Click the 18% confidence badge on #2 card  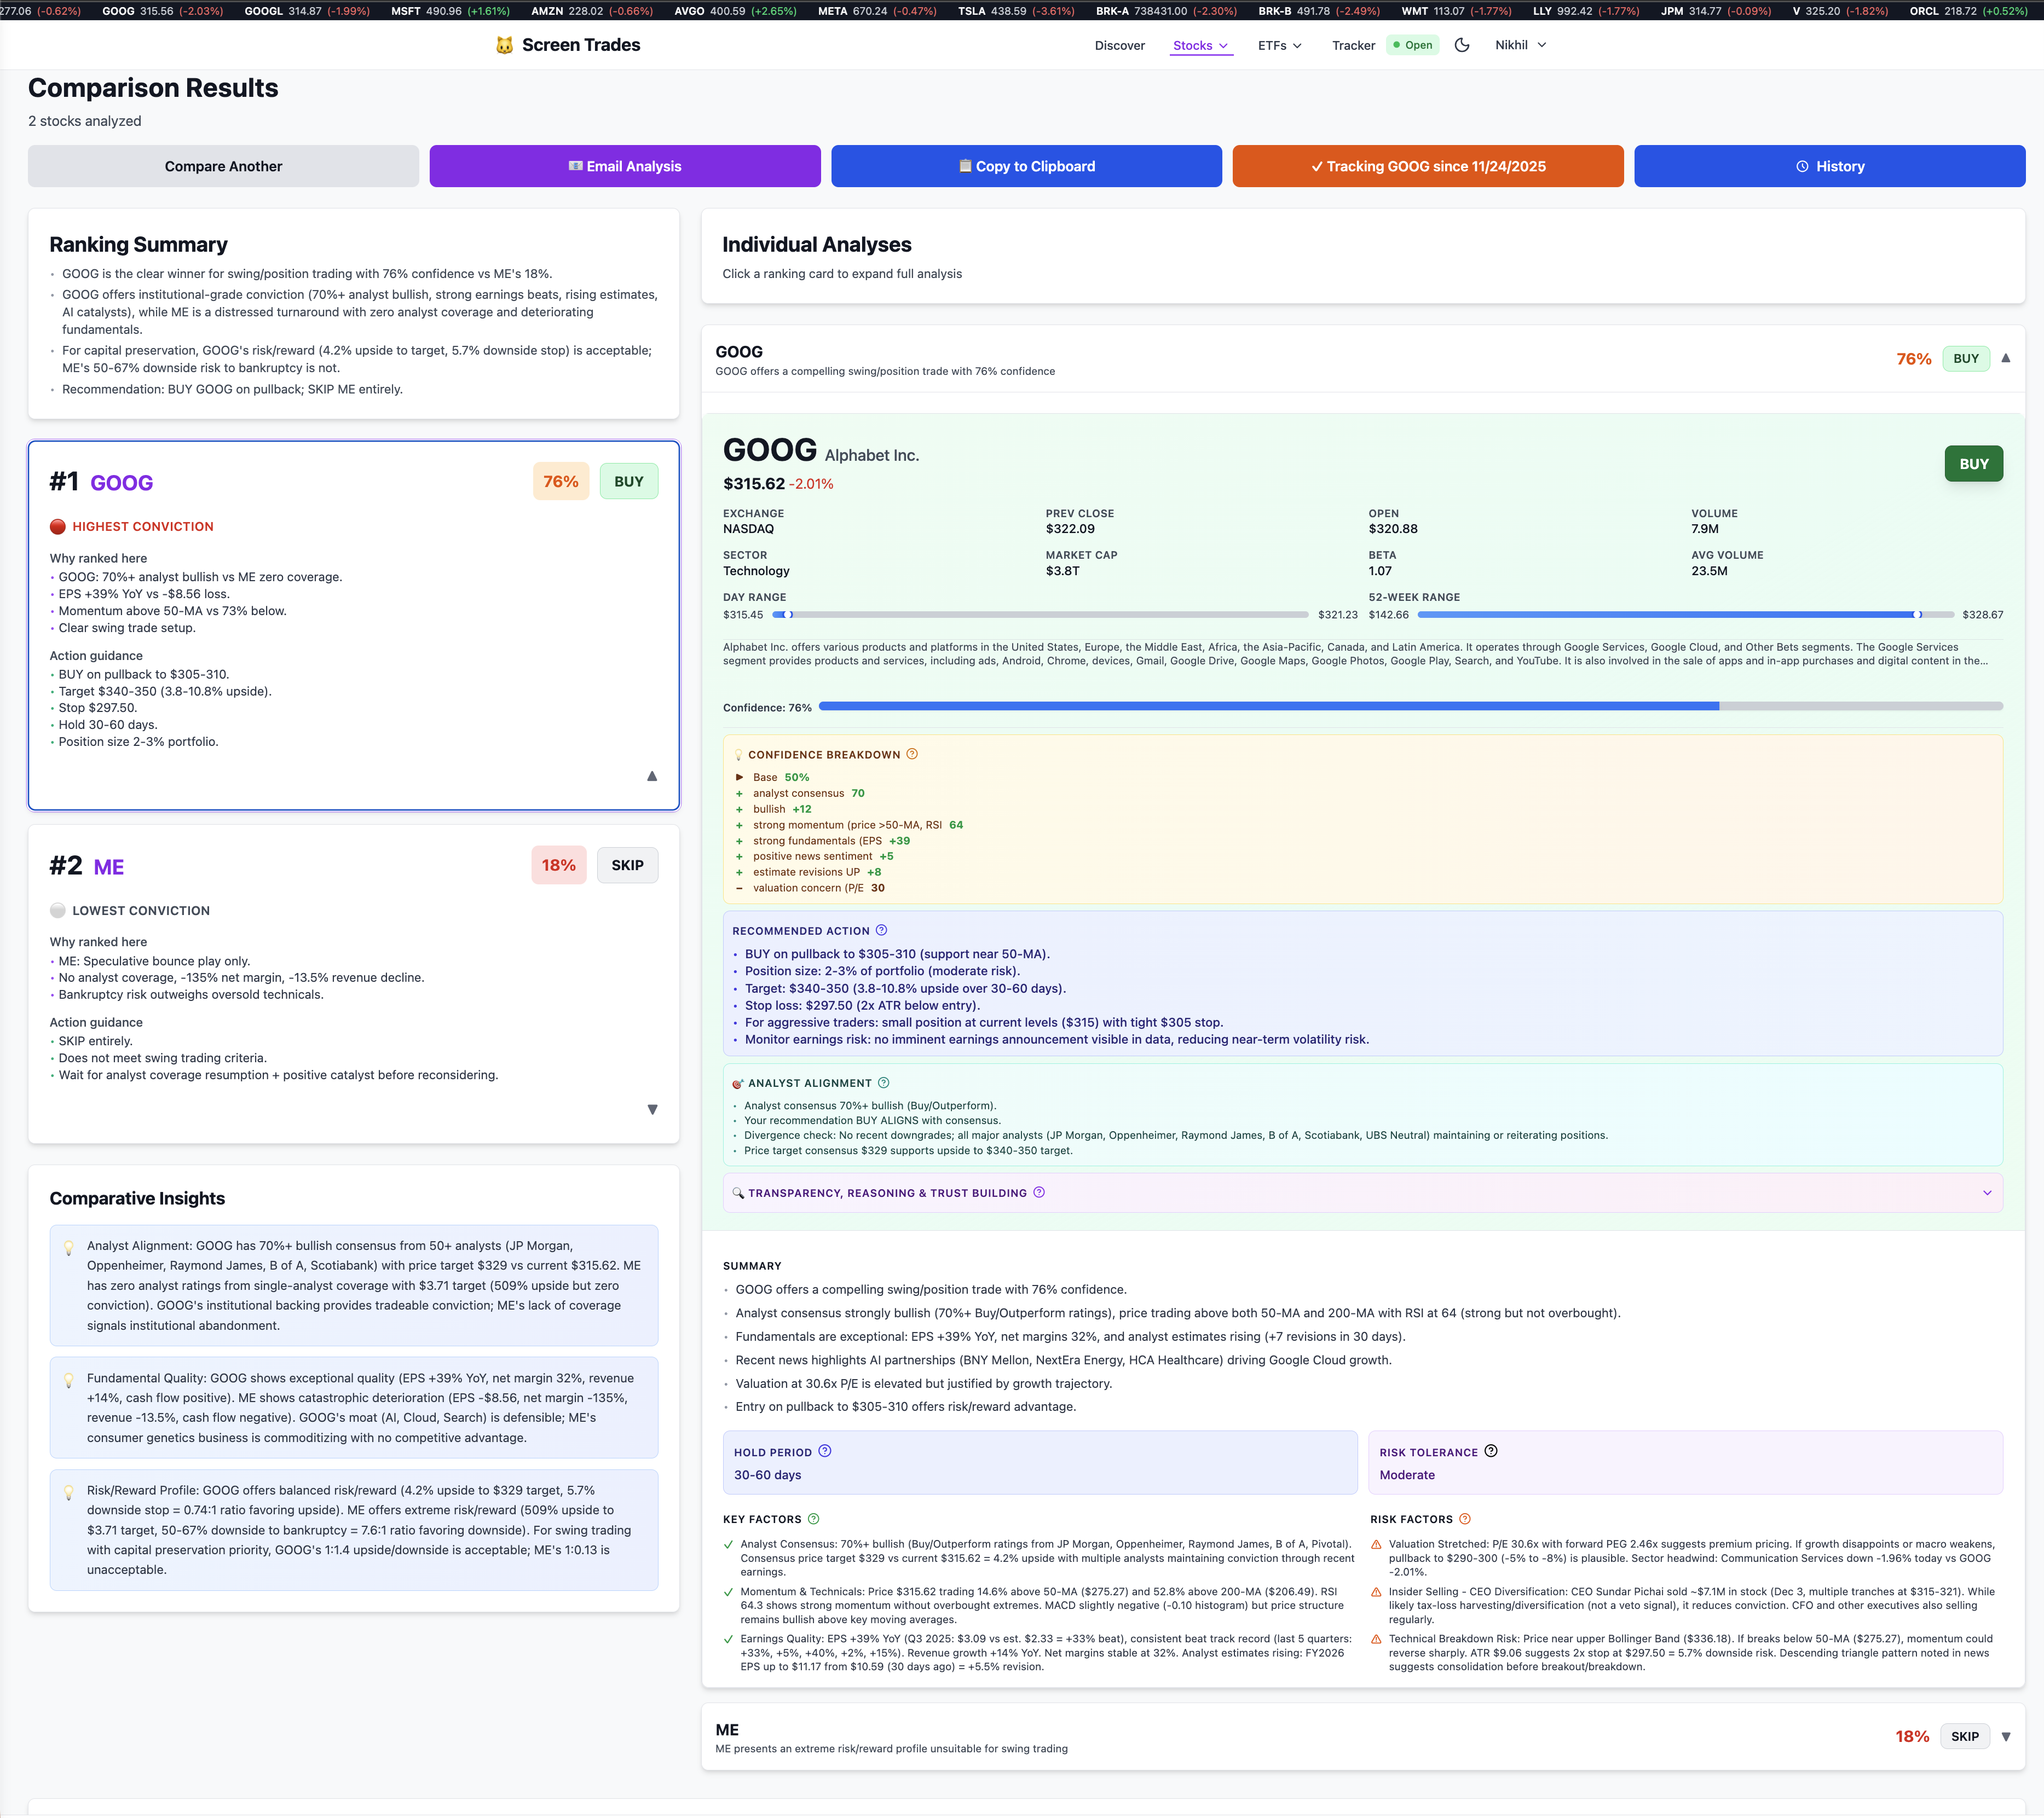pos(559,865)
